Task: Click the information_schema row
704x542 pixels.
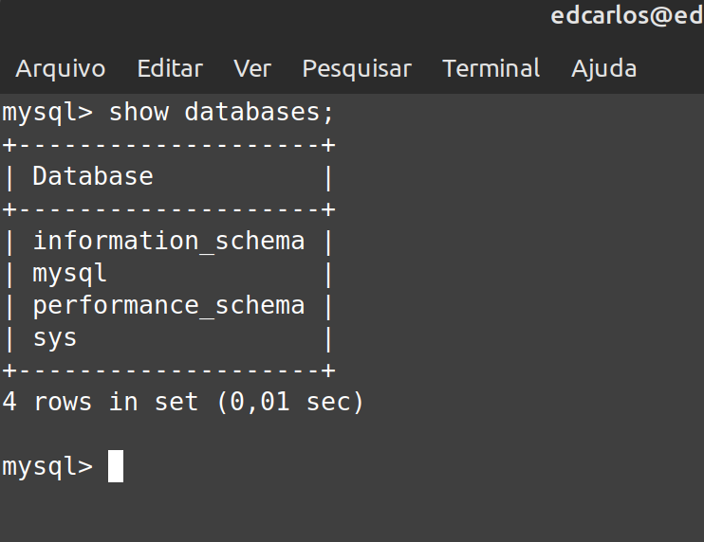Action: tap(169, 241)
